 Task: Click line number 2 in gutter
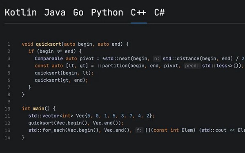click(9, 51)
